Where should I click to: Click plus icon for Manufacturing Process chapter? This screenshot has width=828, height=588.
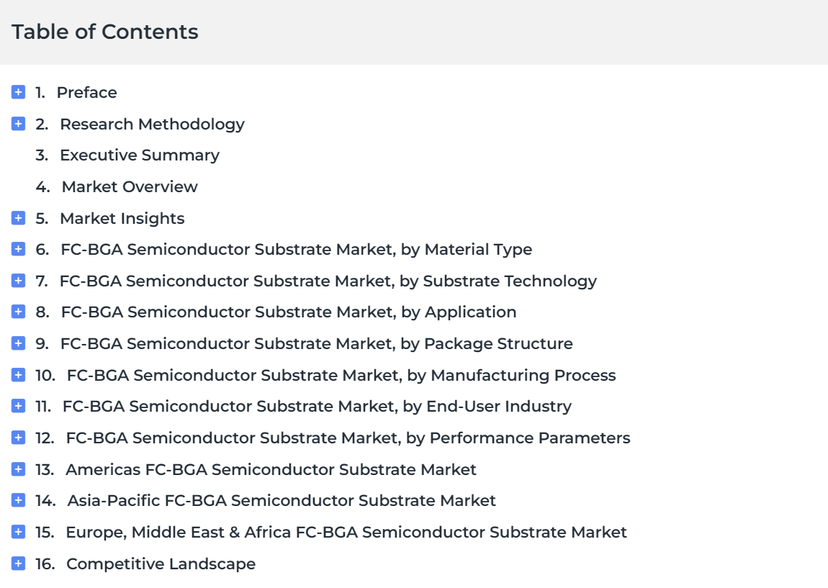[x=18, y=375]
